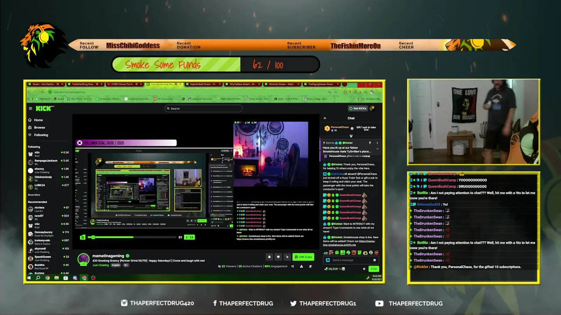Toggle the notification bell for mamatinagaming
Screen dimensions: 561x315
coord(269,257)
